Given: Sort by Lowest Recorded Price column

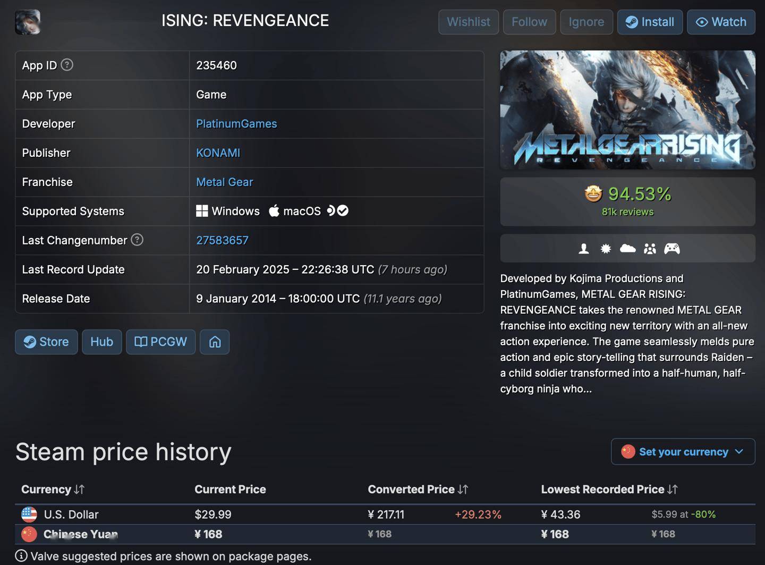Looking at the screenshot, I should tap(609, 490).
